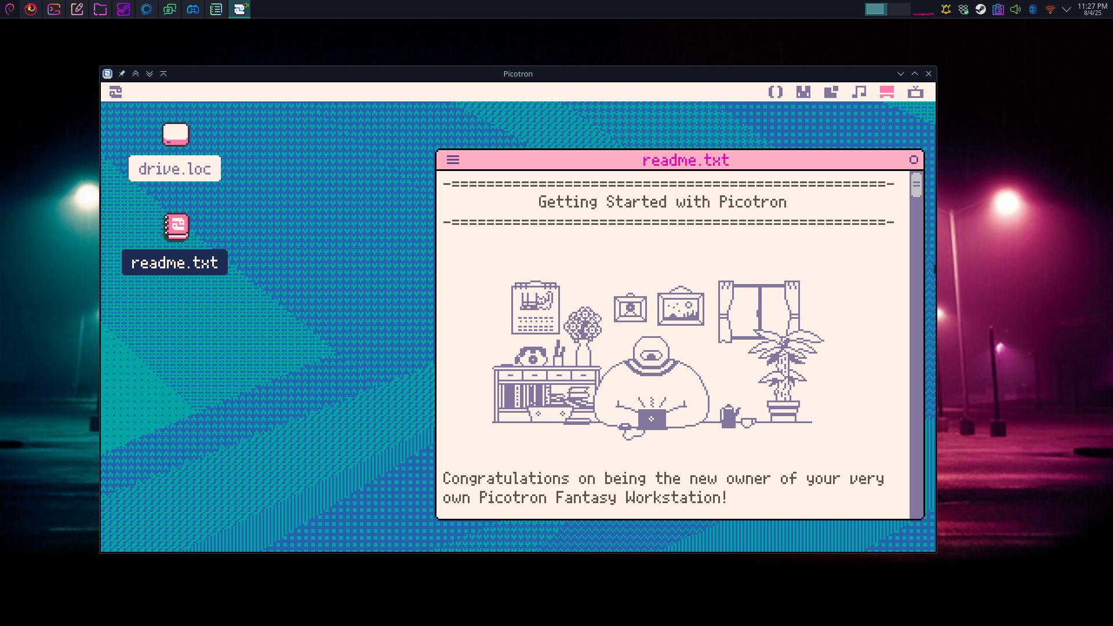Viewport: 1113px width, 626px height.
Task: Open the map editor workspace
Action: point(831,92)
